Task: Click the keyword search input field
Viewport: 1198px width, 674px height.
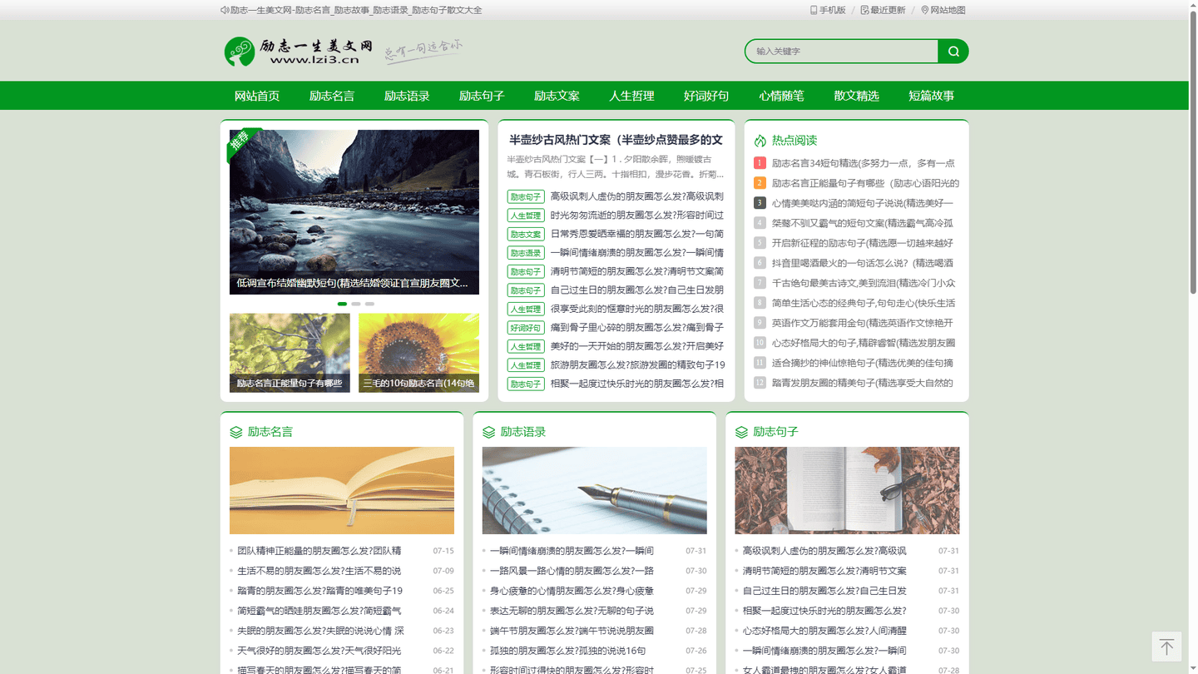Action: (841, 51)
